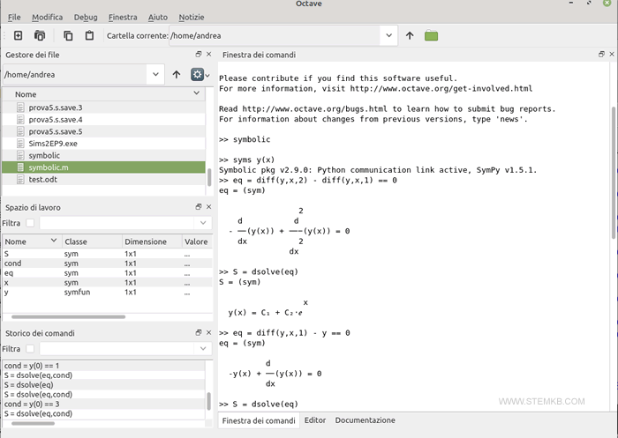Enable the Filtra checkbox in Spazio di lavoro
This screenshot has height=438, width=618.
[30, 223]
